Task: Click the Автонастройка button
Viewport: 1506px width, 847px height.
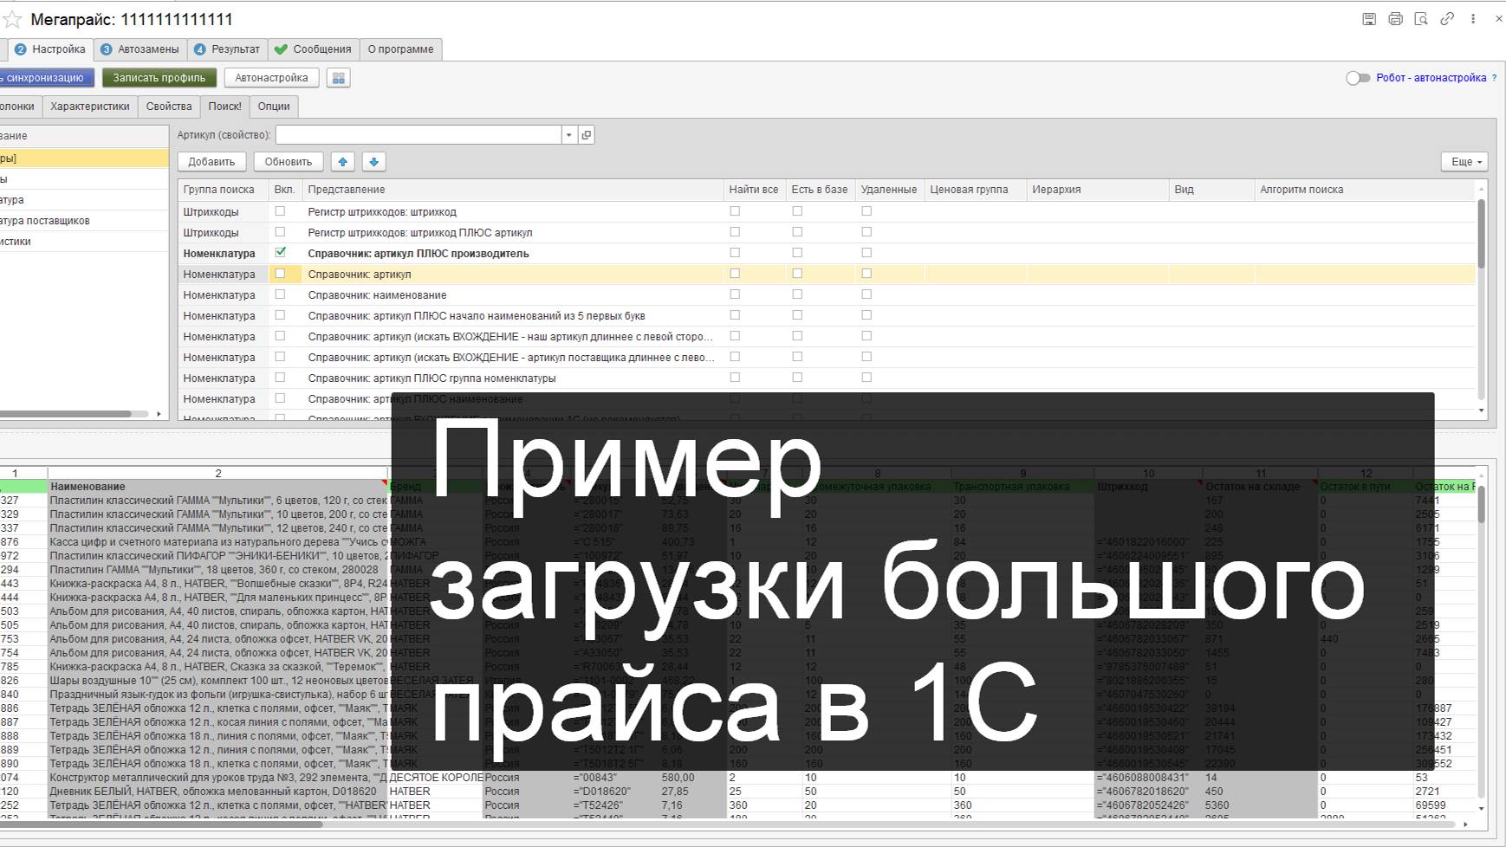Action: click(271, 78)
